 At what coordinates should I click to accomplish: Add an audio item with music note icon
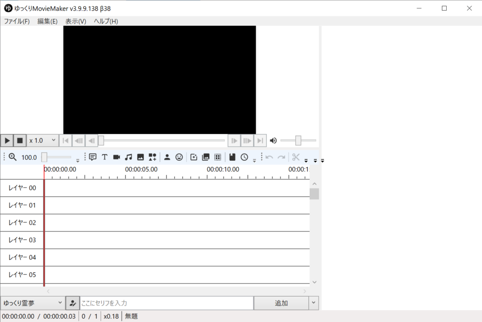(x=129, y=157)
